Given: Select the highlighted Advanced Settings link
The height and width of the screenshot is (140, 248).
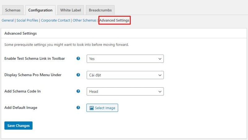Looking at the screenshot, I should click(x=114, y=20).
